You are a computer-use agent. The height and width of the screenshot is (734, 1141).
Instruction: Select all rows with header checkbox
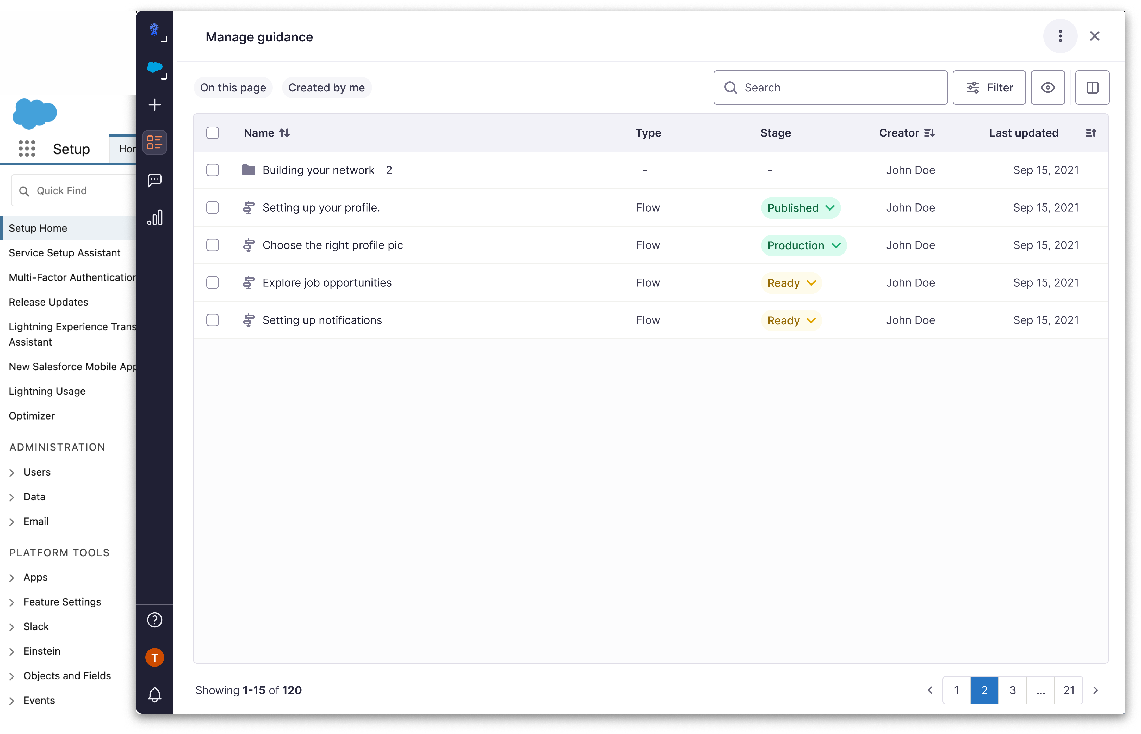coord(213,133)
